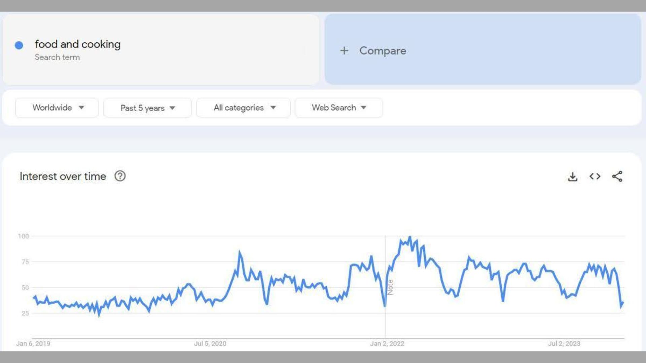
Task: Click the plus icon next to Compare
Action: point(344,51)
